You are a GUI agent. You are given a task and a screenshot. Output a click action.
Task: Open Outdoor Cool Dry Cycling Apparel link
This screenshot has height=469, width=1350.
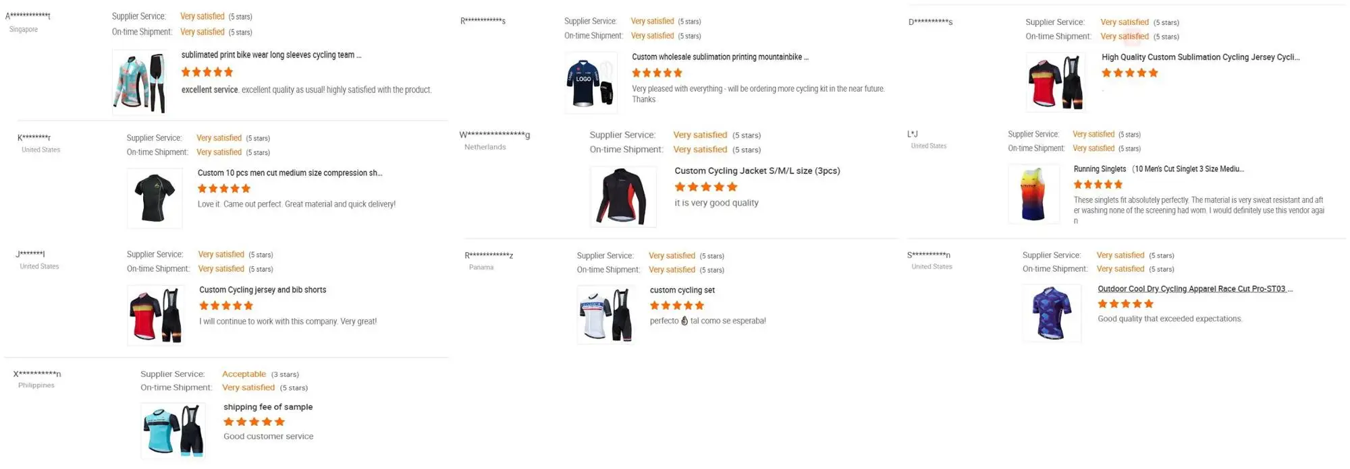(x=1195, y=289)
